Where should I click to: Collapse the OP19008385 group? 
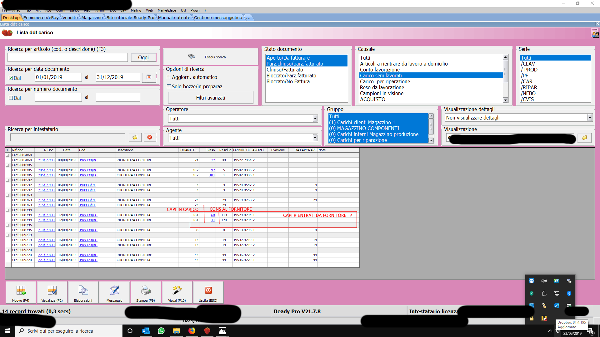(7, 165)
